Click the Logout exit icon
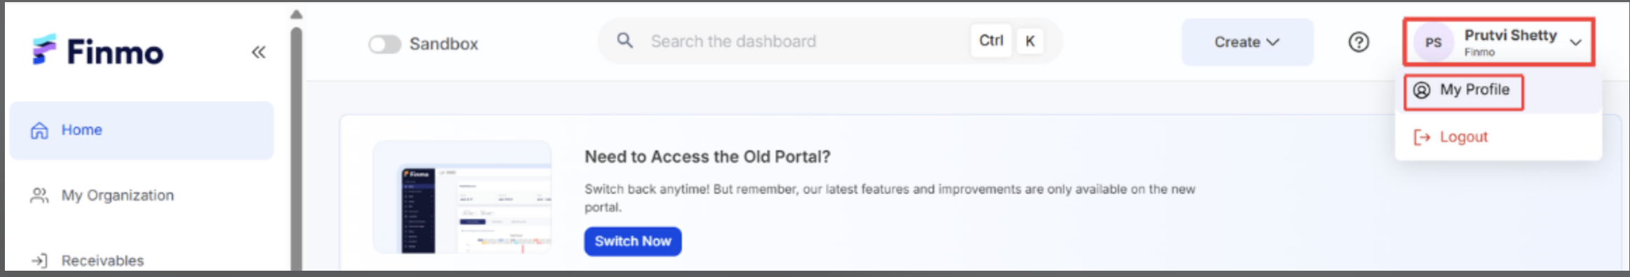Viewport: 1630px width, 277px height. pos(1422,138)
